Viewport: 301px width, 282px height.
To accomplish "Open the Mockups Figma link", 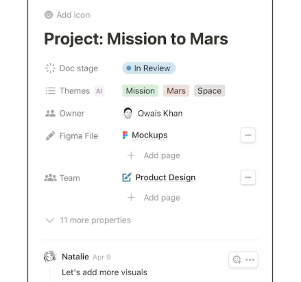I will click(149, 136).
